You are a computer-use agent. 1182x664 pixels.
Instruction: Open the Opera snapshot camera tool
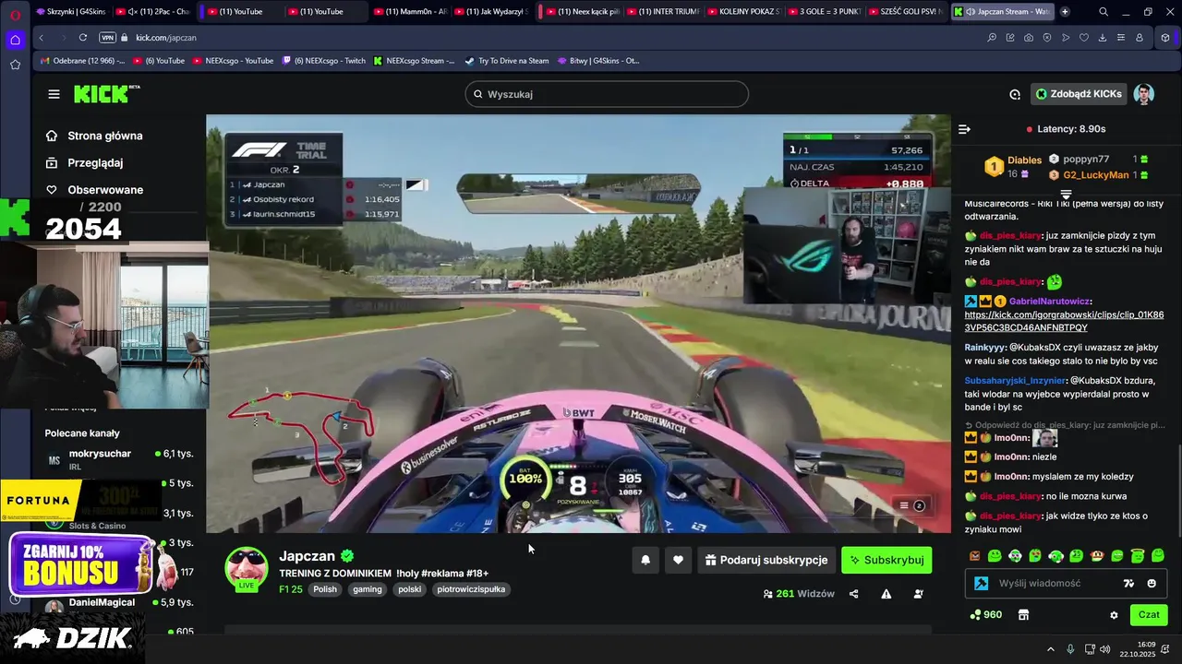(1029, 38)
